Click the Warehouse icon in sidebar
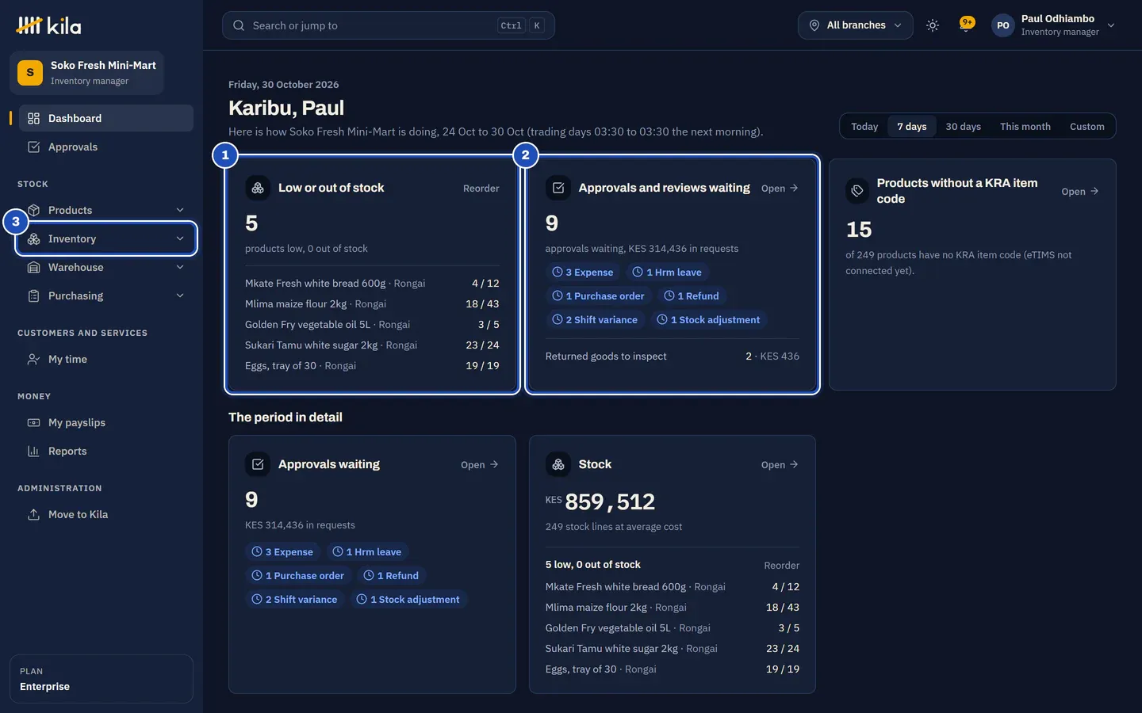 33,267
